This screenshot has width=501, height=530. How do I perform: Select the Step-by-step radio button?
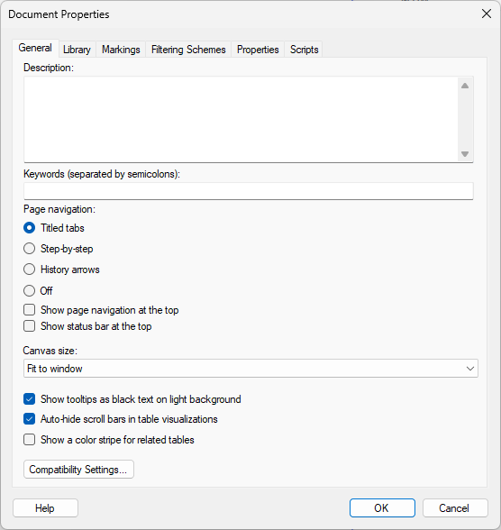tap(30, 249)
